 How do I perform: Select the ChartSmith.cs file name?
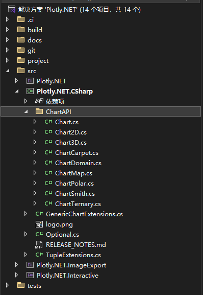[75, 193]
